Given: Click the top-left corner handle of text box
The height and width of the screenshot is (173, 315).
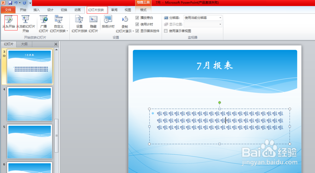Looking at the screenshot, I should click(149, 109).
